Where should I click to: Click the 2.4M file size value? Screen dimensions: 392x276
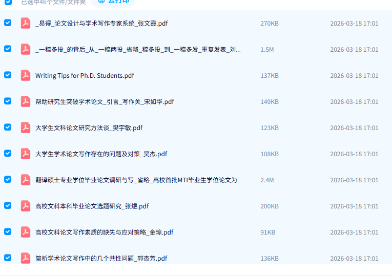point(267,180)
